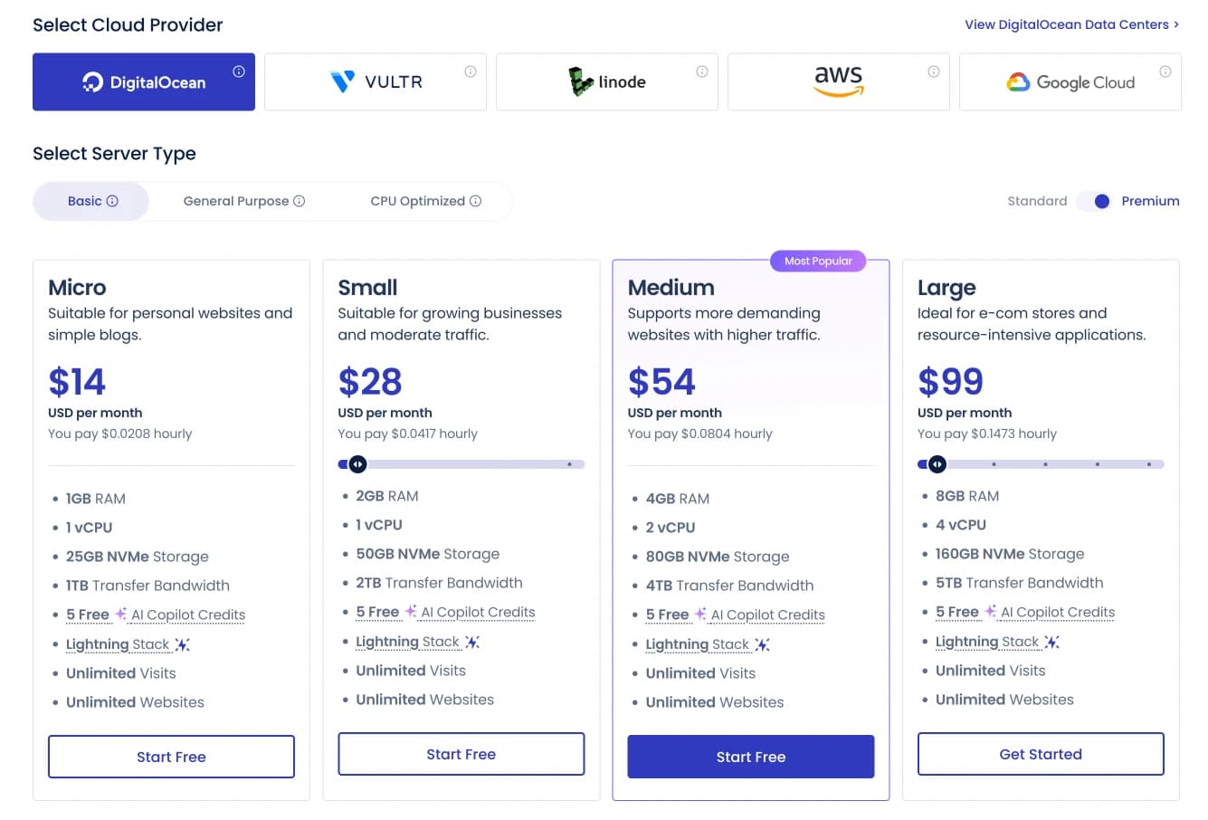This screenshot has width=1208, height=820.
Task: Click the info icon on the AWS card
Action: coord(933,71)
